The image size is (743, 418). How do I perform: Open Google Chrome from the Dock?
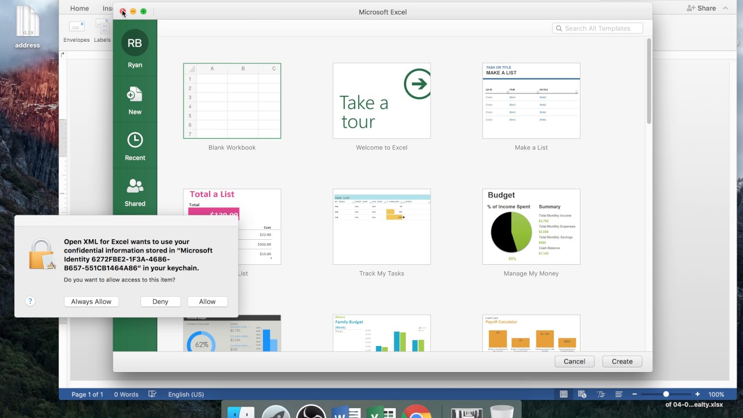(x=416, y=411)
